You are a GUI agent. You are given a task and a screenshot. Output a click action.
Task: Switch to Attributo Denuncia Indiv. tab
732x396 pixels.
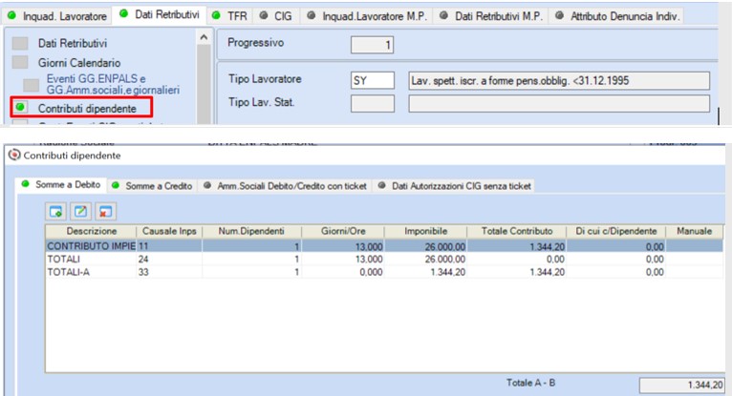click(616, 16)
